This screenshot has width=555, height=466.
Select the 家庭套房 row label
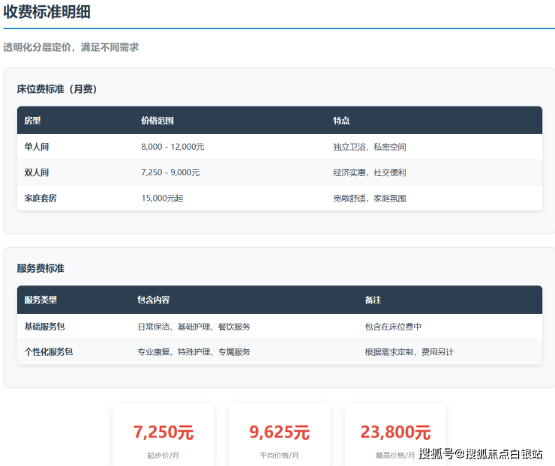[41, 199]
